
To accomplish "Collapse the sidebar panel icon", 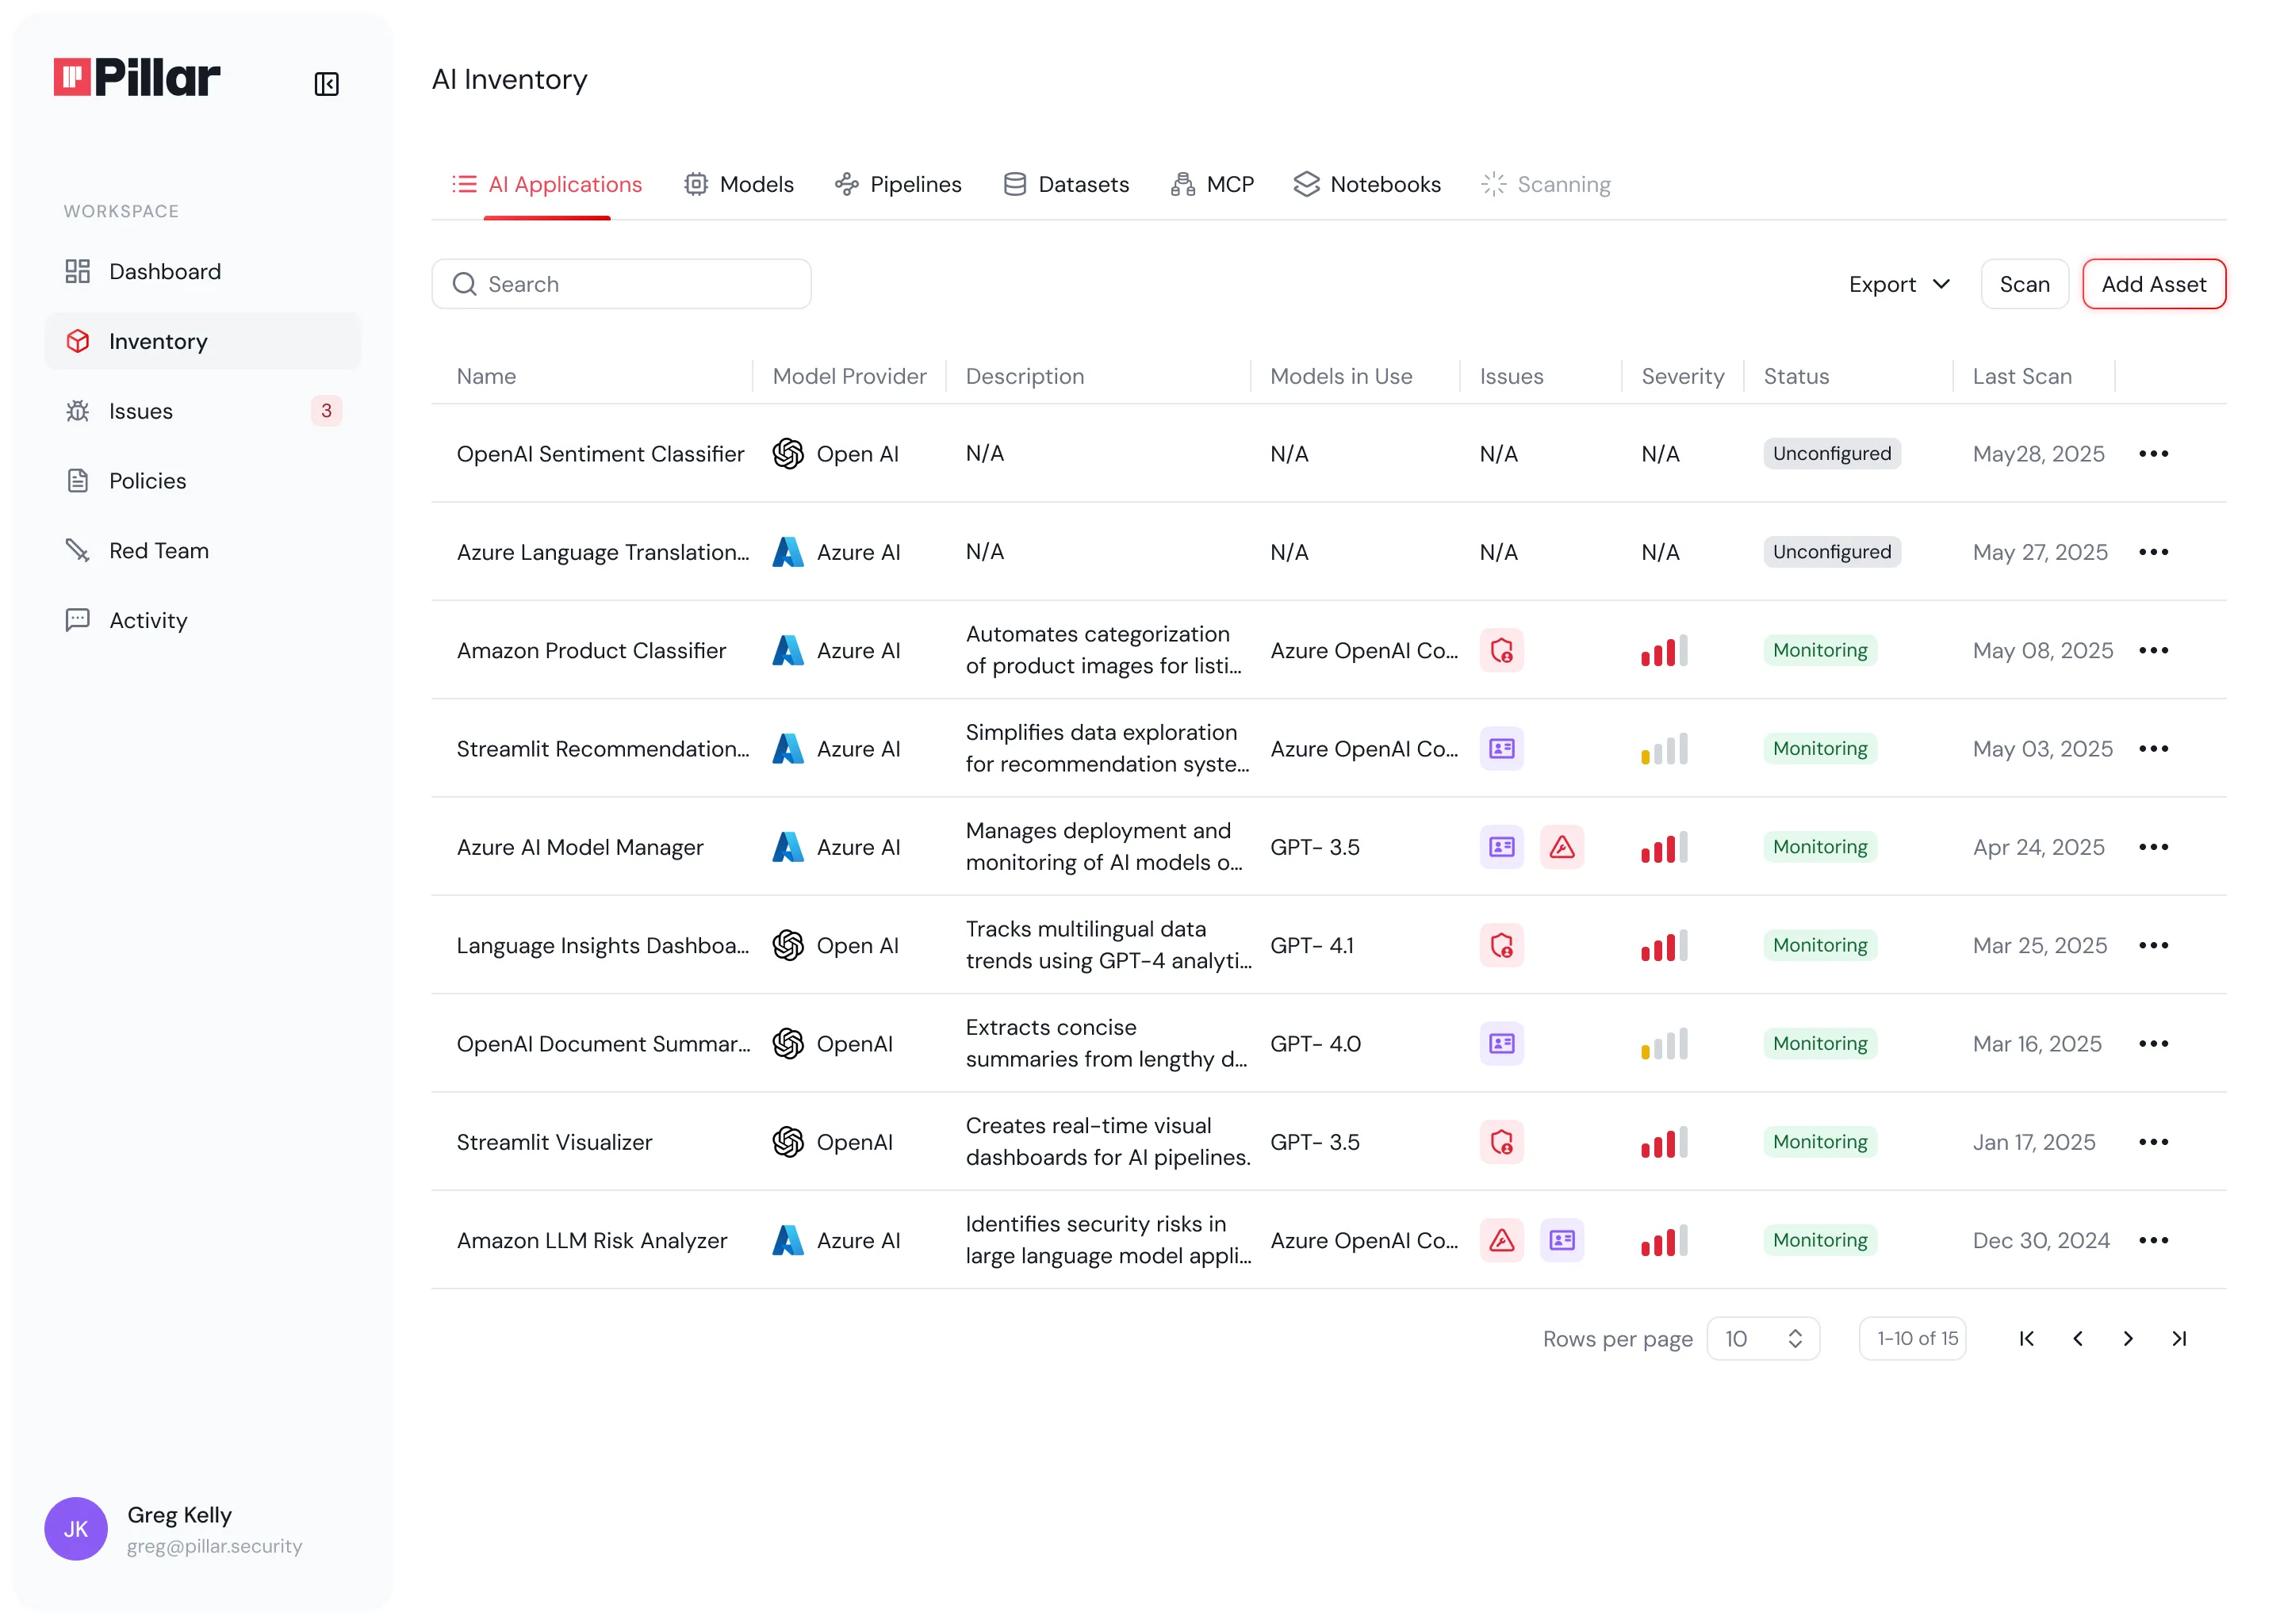I will [326, 84].
